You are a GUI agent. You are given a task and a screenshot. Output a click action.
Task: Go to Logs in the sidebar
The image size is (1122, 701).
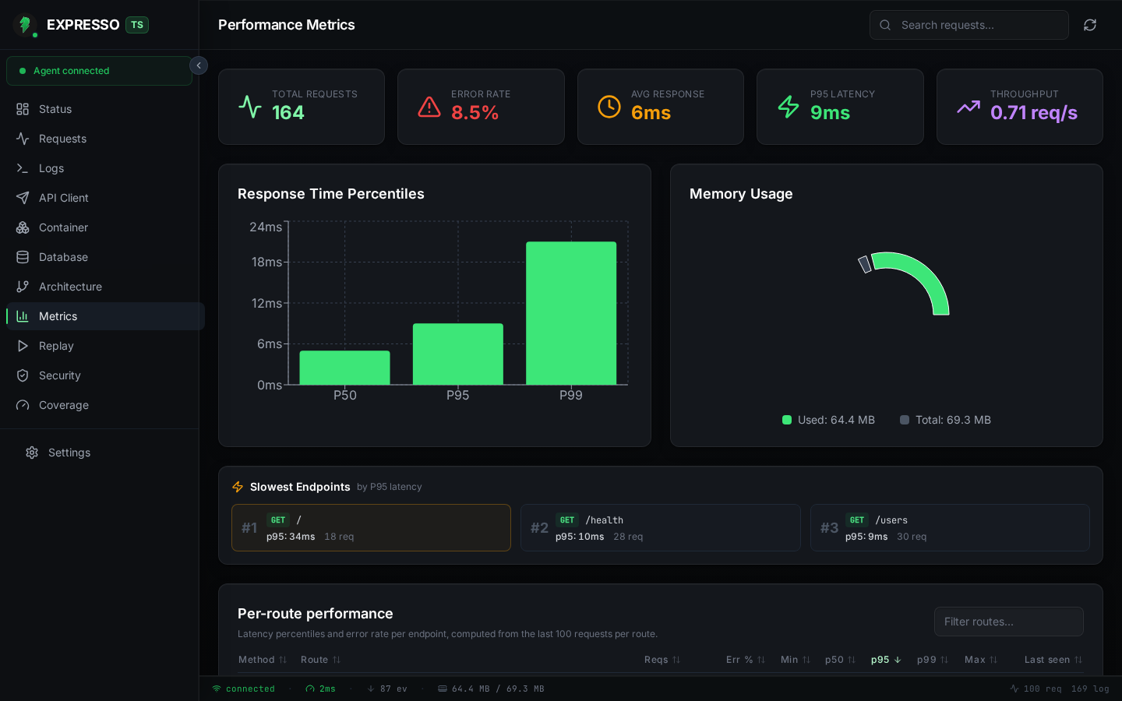coord(105,168)
